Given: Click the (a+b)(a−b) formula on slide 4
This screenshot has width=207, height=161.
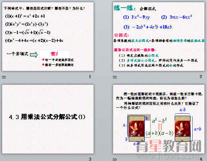Looking at the screenshot, I should point(160,133).
